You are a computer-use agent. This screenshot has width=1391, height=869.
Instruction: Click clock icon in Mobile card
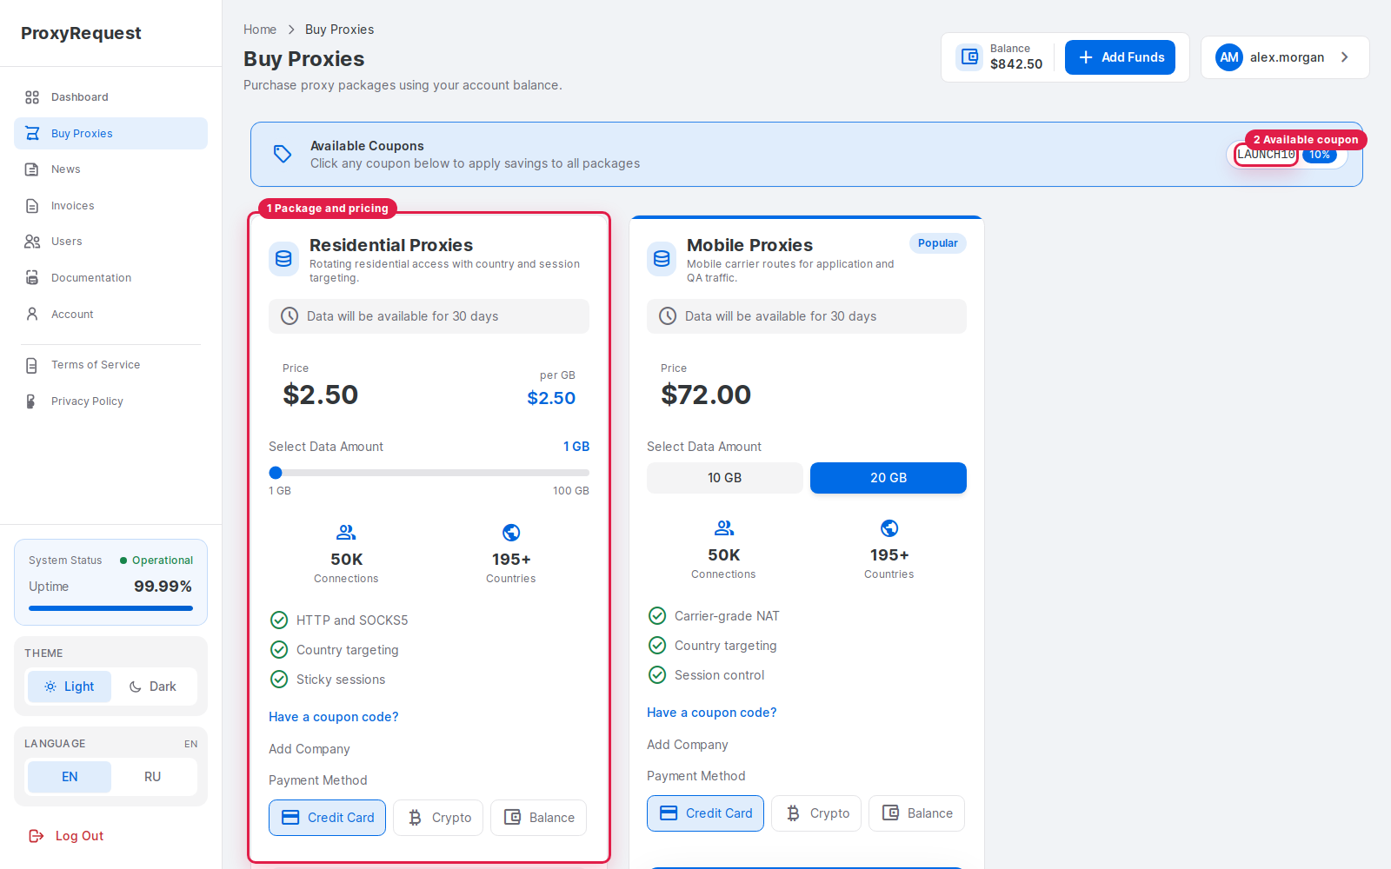pyautogui.click(x=668, y=316)
